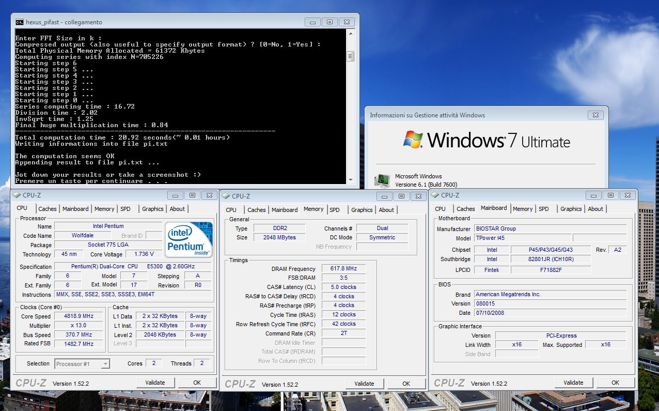The height and width of the screenshot is (411, 659).
Task: Click the Code Name value Wolfdale
Action: [82, 236]
